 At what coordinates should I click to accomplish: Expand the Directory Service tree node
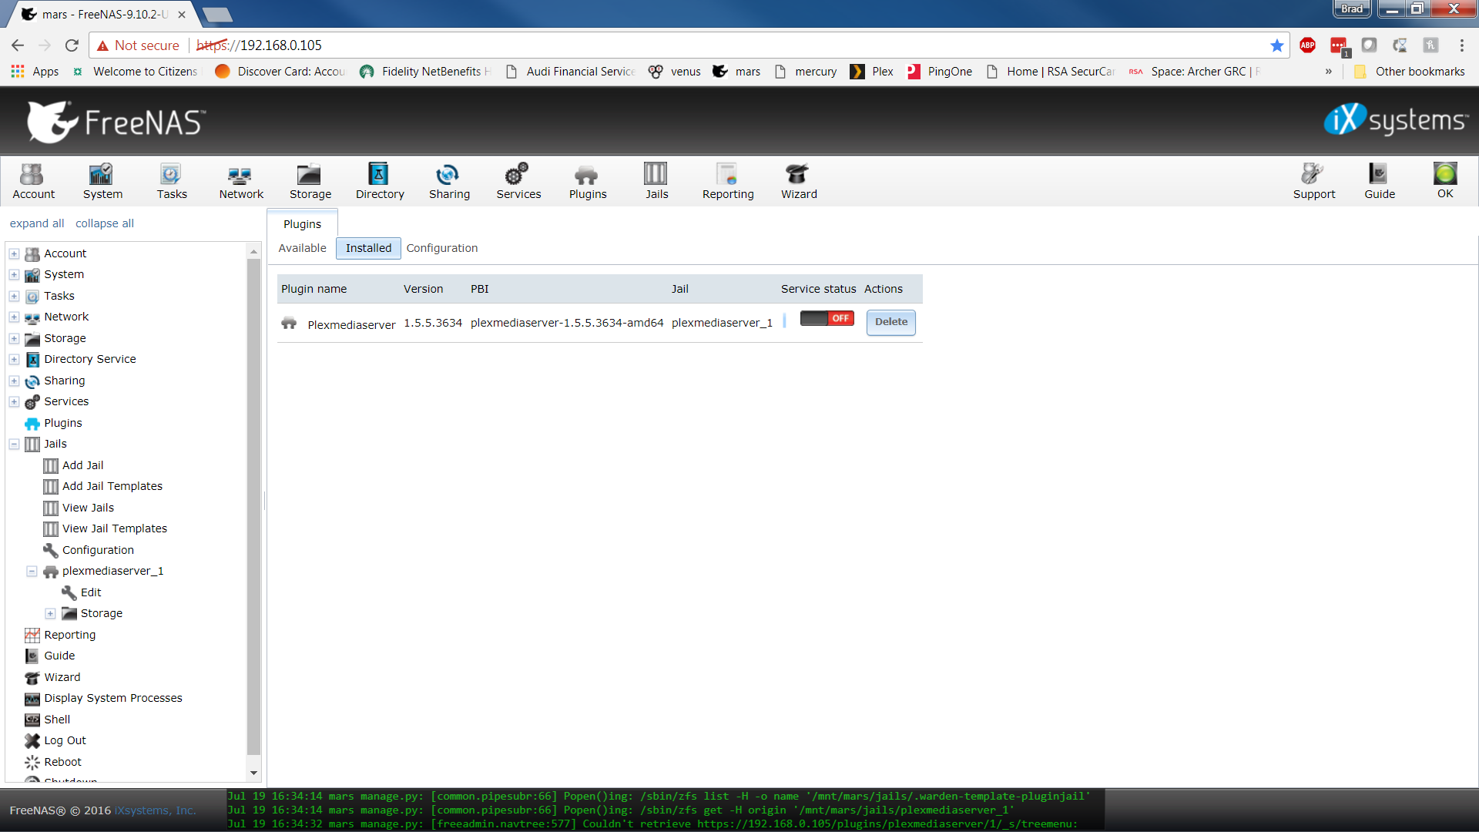[14, 359]
